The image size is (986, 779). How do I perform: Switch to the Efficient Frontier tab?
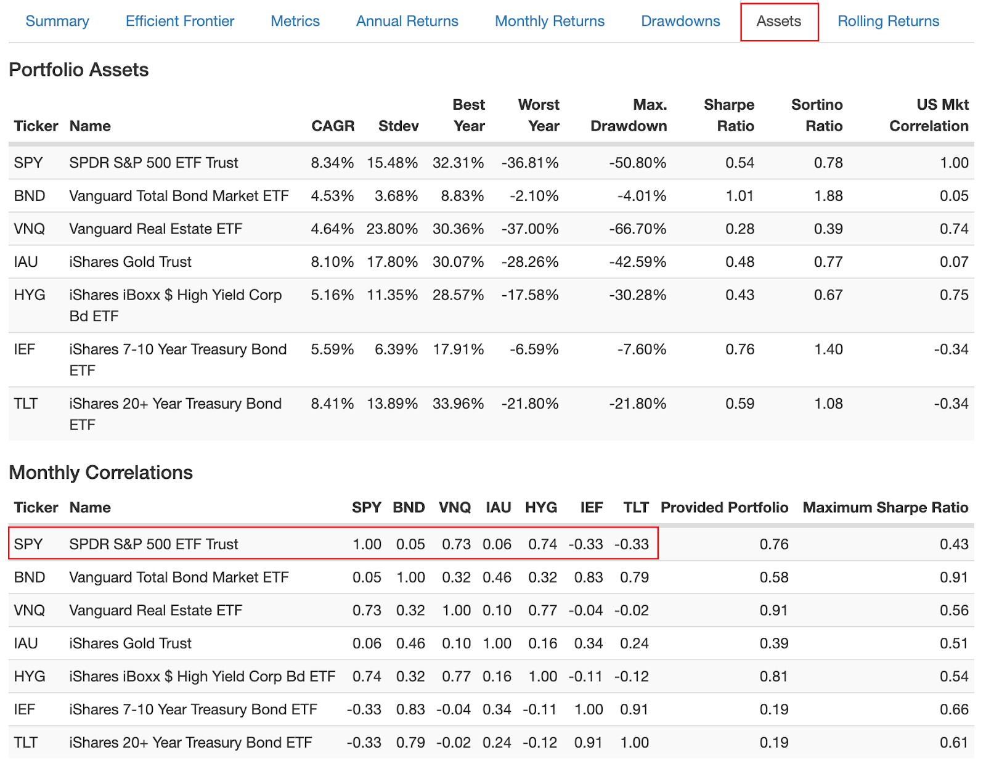pyautogui.click(x=180, y=21)
